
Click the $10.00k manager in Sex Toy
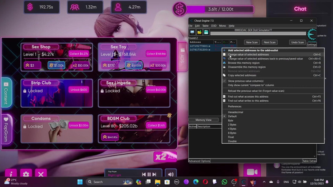134,65
